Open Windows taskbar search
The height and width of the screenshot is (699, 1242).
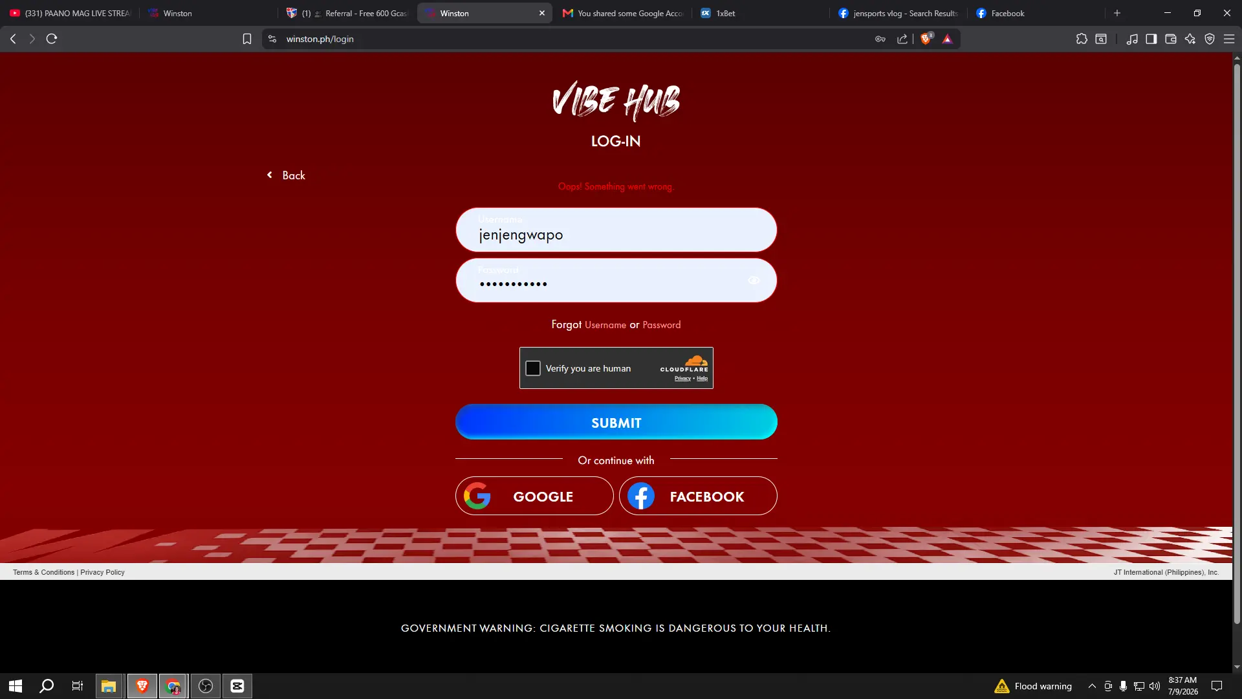click(47, 686)
